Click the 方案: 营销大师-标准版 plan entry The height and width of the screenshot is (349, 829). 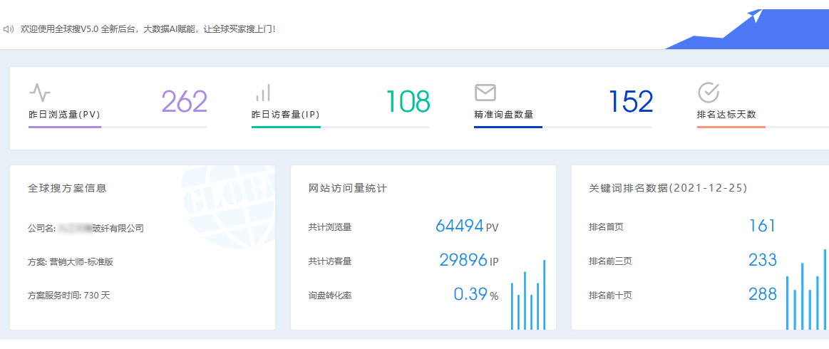[71, 261]
